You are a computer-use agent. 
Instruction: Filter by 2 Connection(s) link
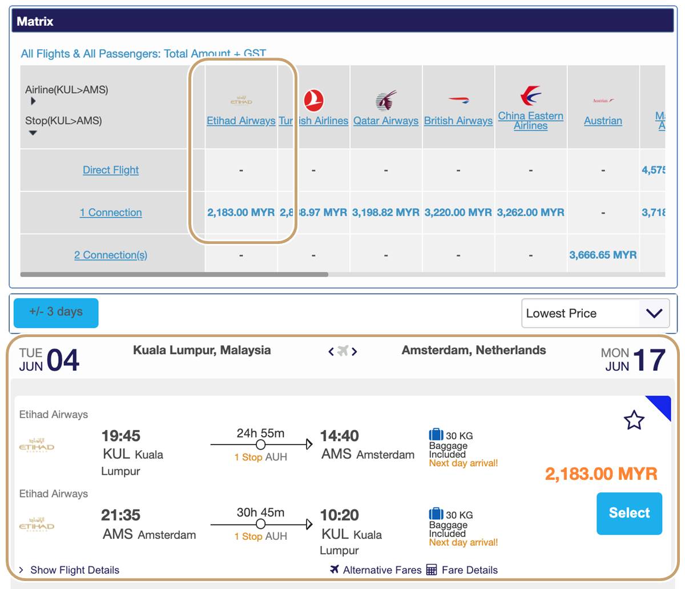tap(111, 255)
